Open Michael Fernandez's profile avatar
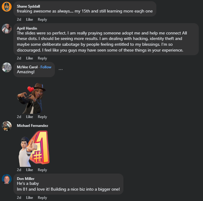The image size is (203, 201). coord(7,126)
